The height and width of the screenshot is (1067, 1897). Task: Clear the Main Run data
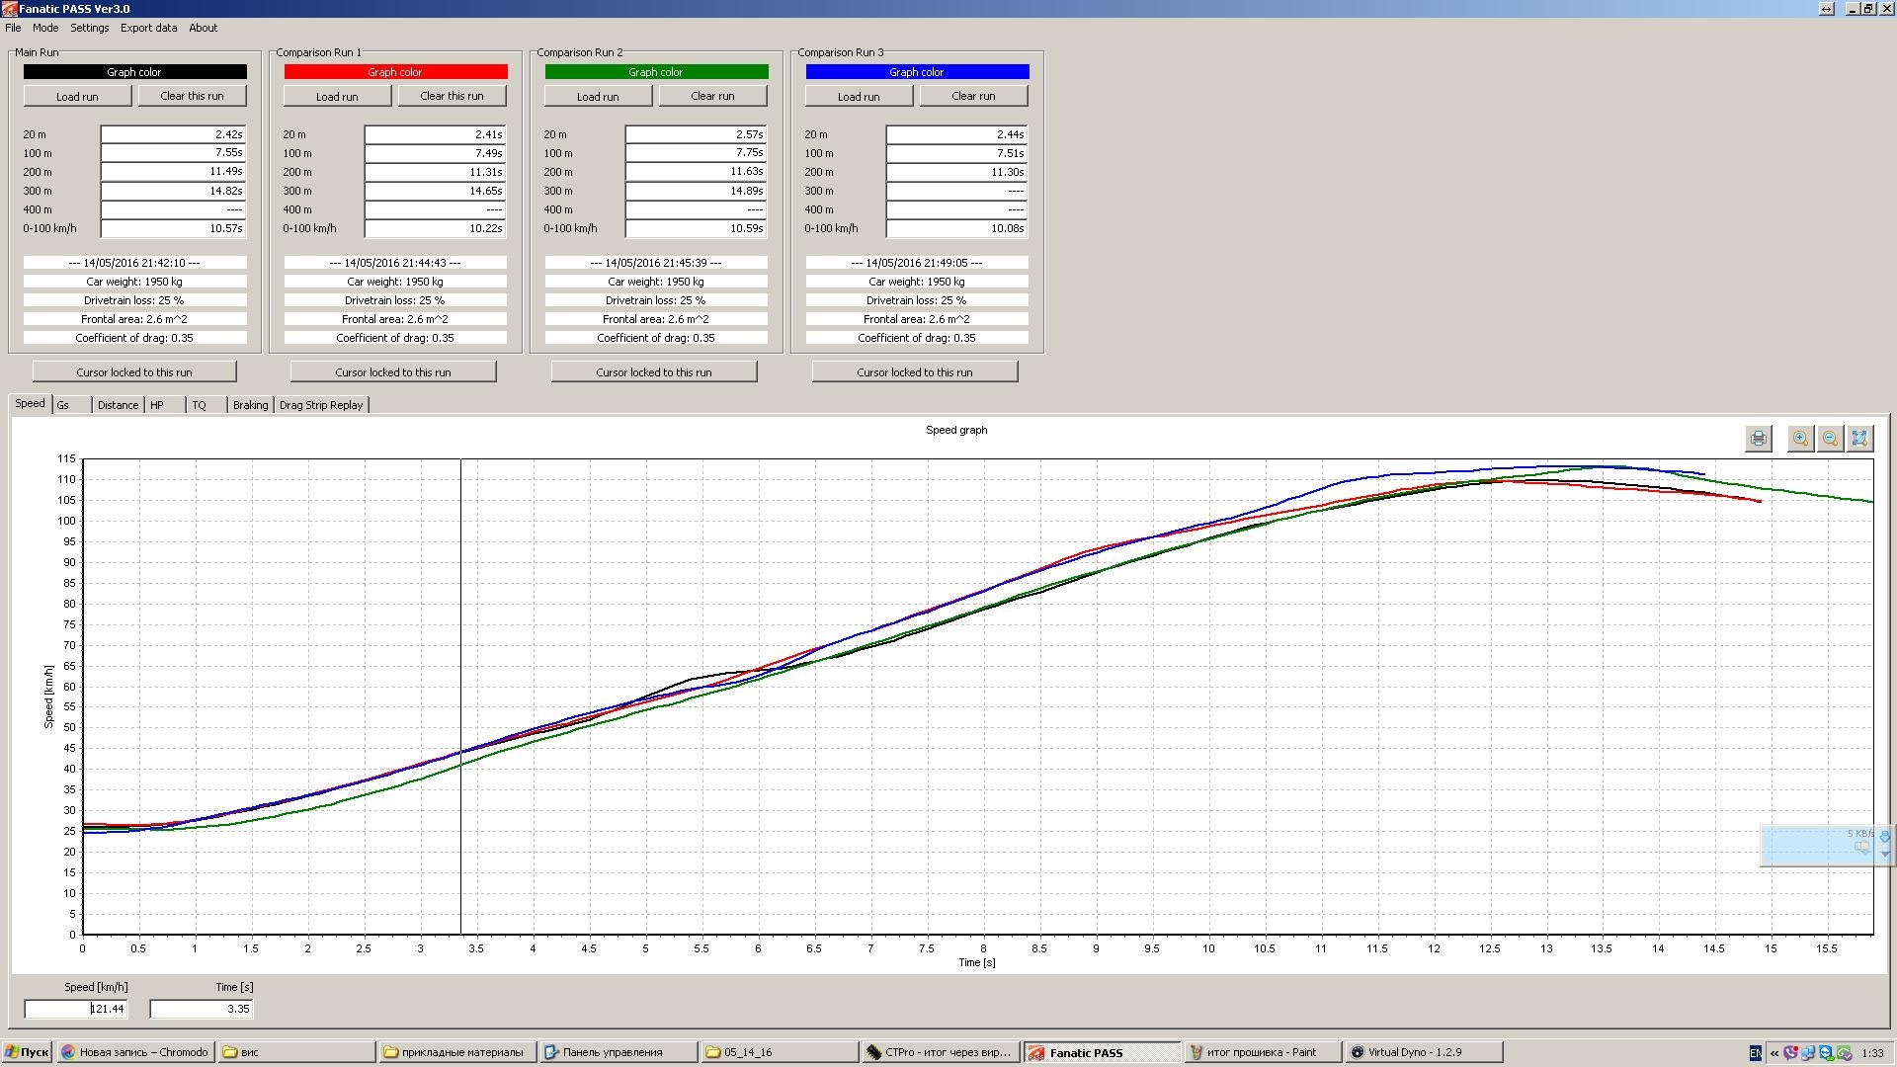click(x=192, y=96)
